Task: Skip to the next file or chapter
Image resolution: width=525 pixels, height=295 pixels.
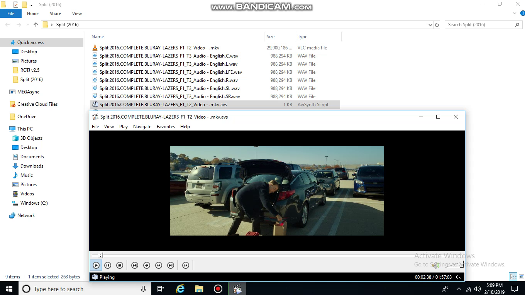Action: (x=170, y=265)
